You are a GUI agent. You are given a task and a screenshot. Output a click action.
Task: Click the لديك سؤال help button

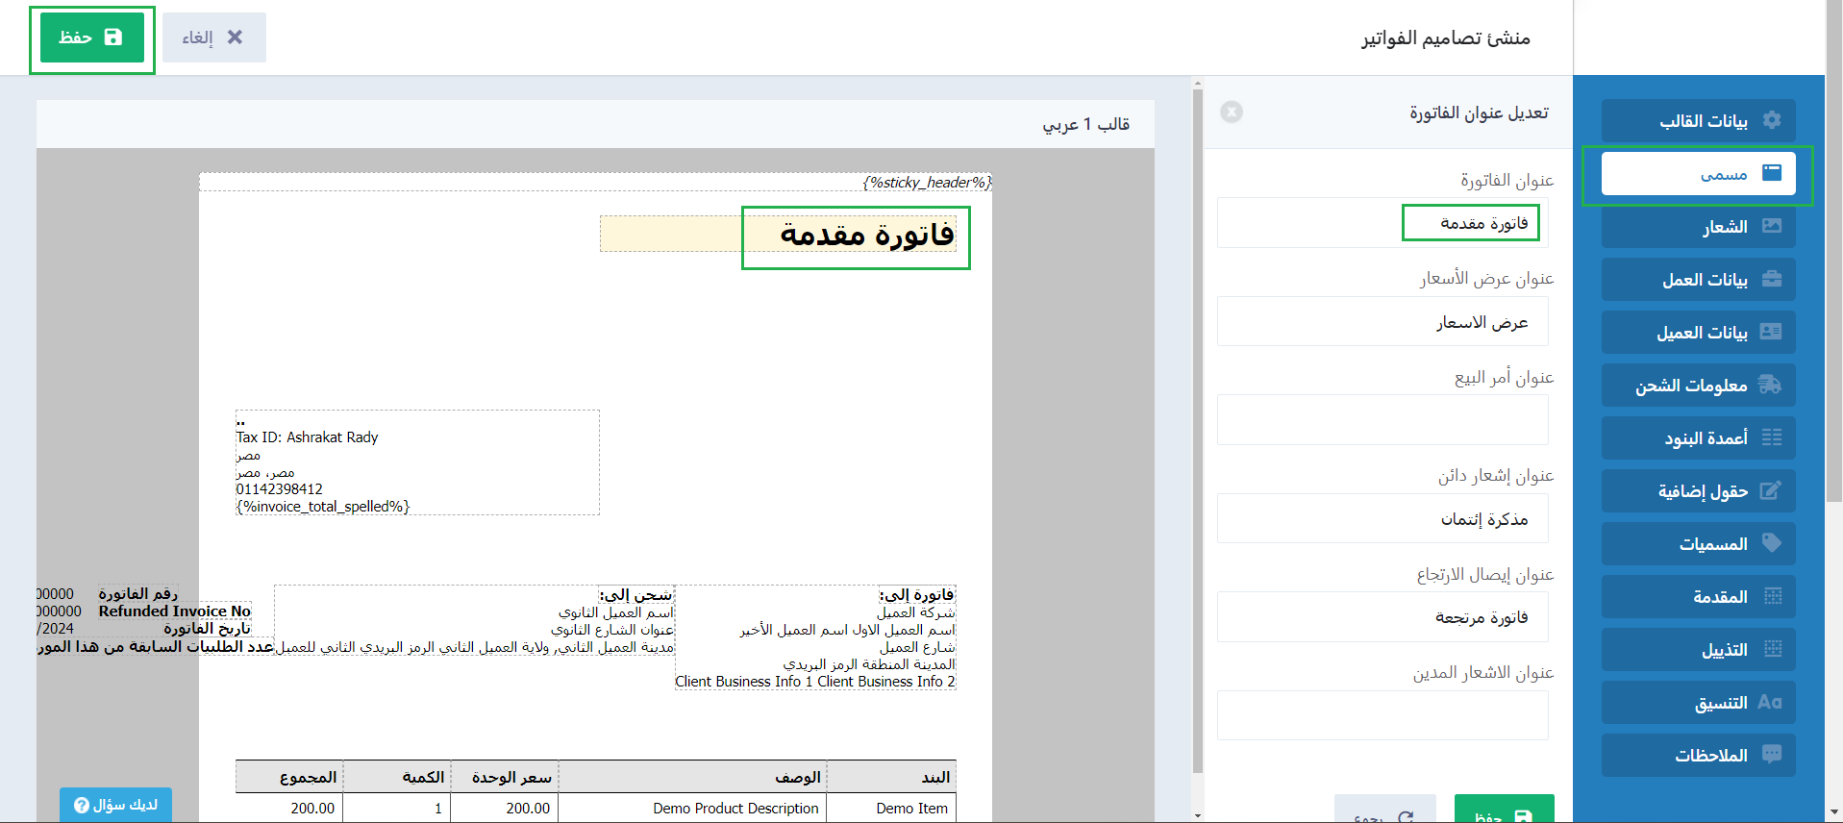[x=115, y=805]
